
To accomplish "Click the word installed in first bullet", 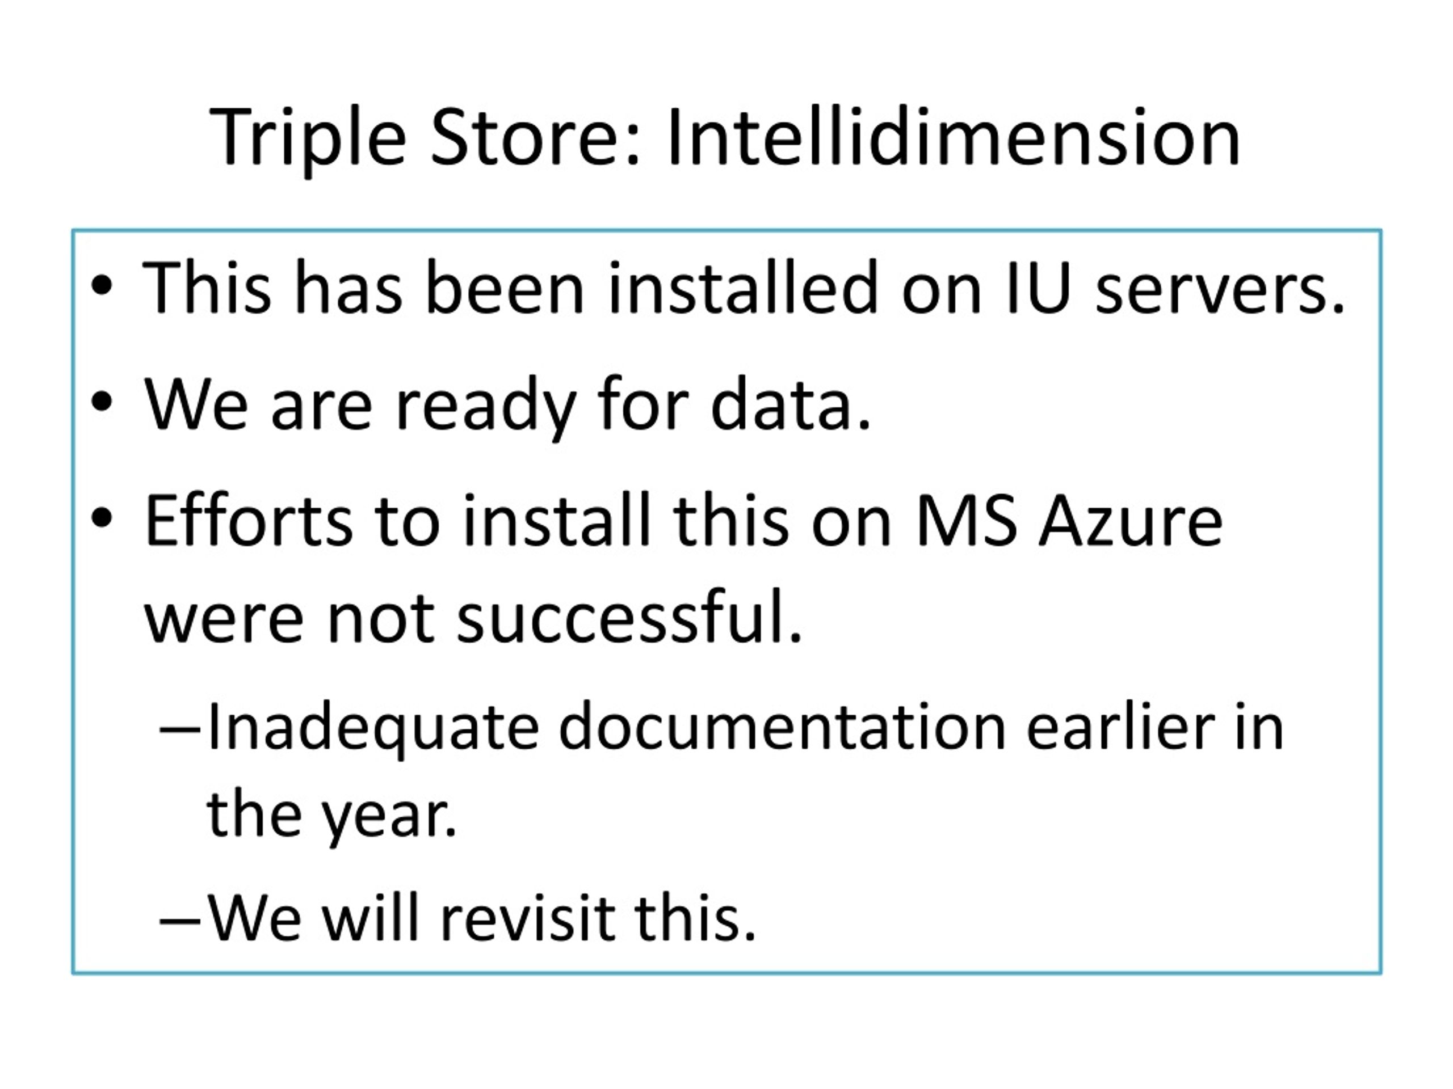I will tap(744, 286).
